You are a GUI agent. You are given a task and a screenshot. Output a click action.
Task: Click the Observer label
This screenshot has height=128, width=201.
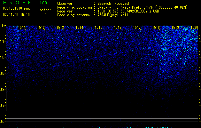[x=65, y=4]
